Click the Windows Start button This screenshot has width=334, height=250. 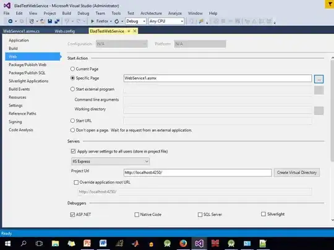pos(7,243)
